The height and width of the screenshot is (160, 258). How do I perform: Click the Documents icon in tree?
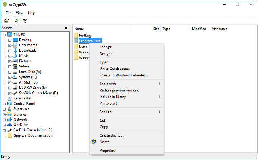[x=15, y=45]
